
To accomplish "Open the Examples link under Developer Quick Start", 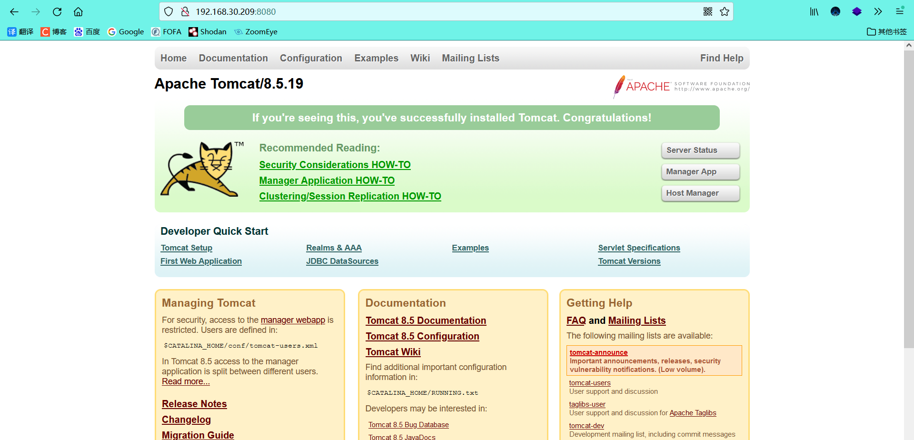I will (x=470, y=248).
